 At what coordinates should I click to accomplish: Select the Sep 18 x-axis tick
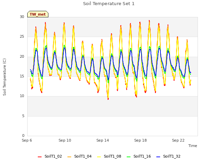pos(140,140)
